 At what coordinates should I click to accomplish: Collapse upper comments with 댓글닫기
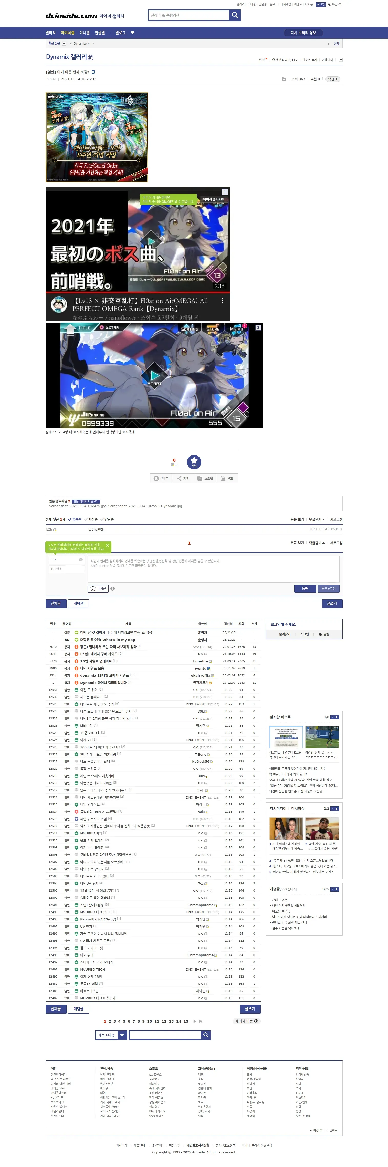[317, 519]
